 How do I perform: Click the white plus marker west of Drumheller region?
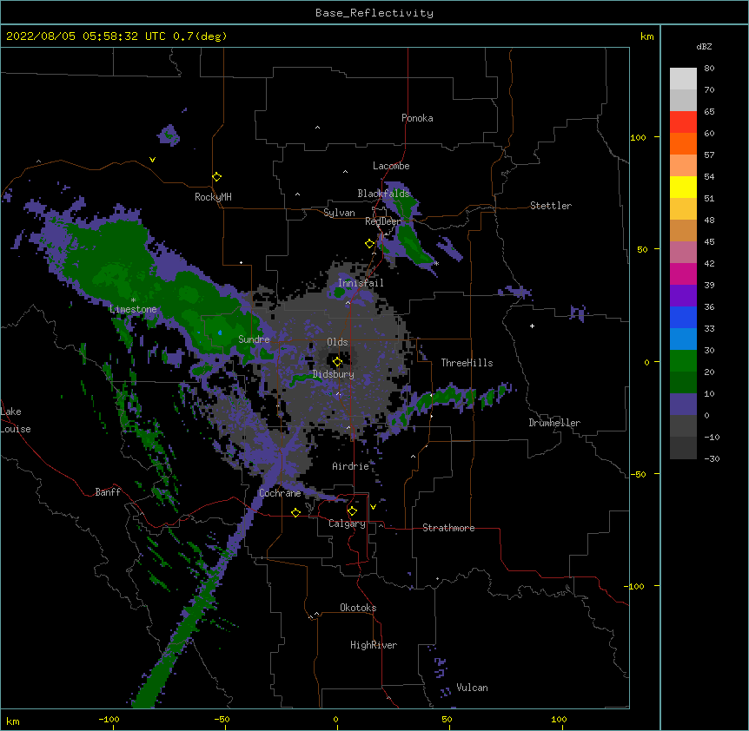532,326
